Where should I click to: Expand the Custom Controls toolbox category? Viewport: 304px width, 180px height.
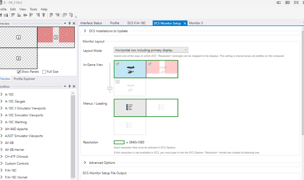point(2,163)
